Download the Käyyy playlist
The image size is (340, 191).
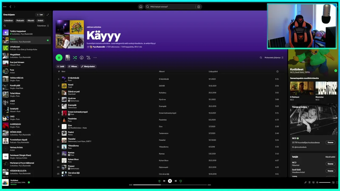(82, 58)
